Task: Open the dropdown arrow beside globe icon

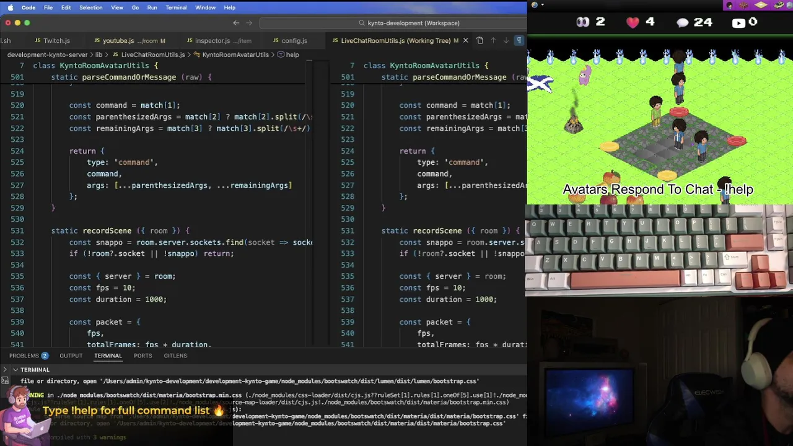Action: [x=542, y=5]
